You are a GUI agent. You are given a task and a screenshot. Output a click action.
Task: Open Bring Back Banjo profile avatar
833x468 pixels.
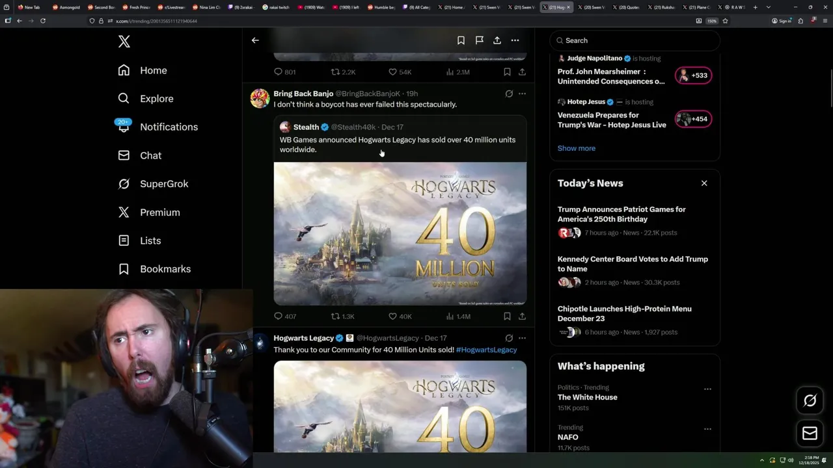pyautogui.click(x=260, y=98)
